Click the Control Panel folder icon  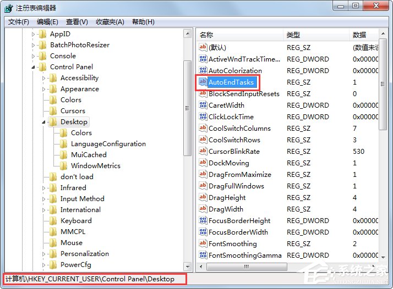[42, 67]
